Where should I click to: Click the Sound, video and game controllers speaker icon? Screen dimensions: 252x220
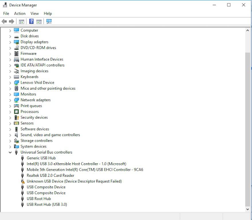point(16,135)
